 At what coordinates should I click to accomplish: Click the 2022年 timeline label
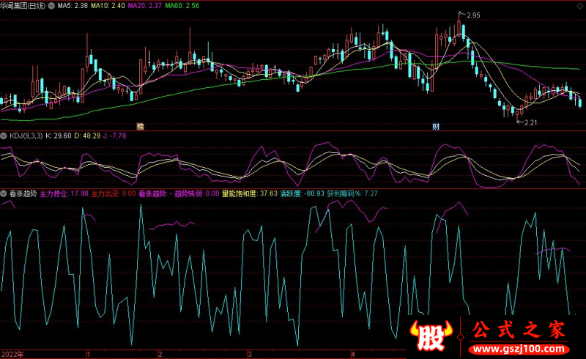pyautogui.click(x=12, y=354)
